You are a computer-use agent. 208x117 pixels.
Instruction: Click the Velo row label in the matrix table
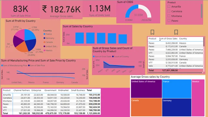point(5,107)
